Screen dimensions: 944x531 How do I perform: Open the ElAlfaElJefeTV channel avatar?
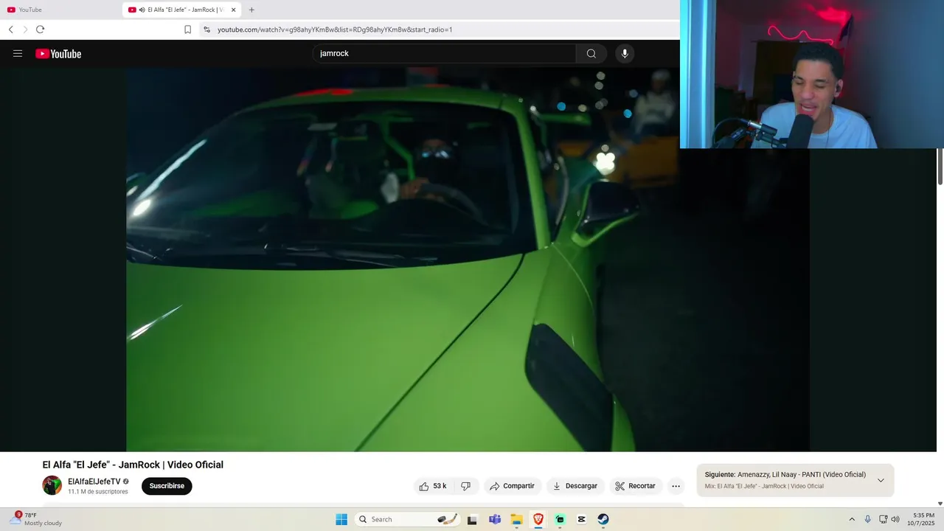coord(52,485)
